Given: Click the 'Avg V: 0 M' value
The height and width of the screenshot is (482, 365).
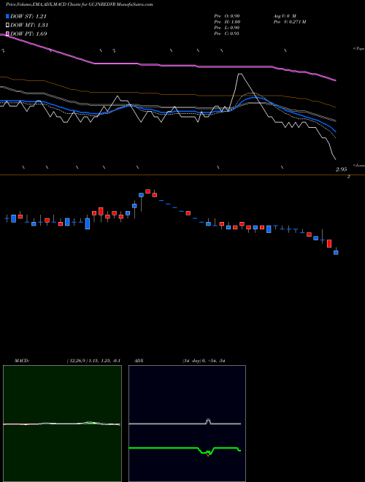Looking at the screenshot, I should click(x=284, y=16).
